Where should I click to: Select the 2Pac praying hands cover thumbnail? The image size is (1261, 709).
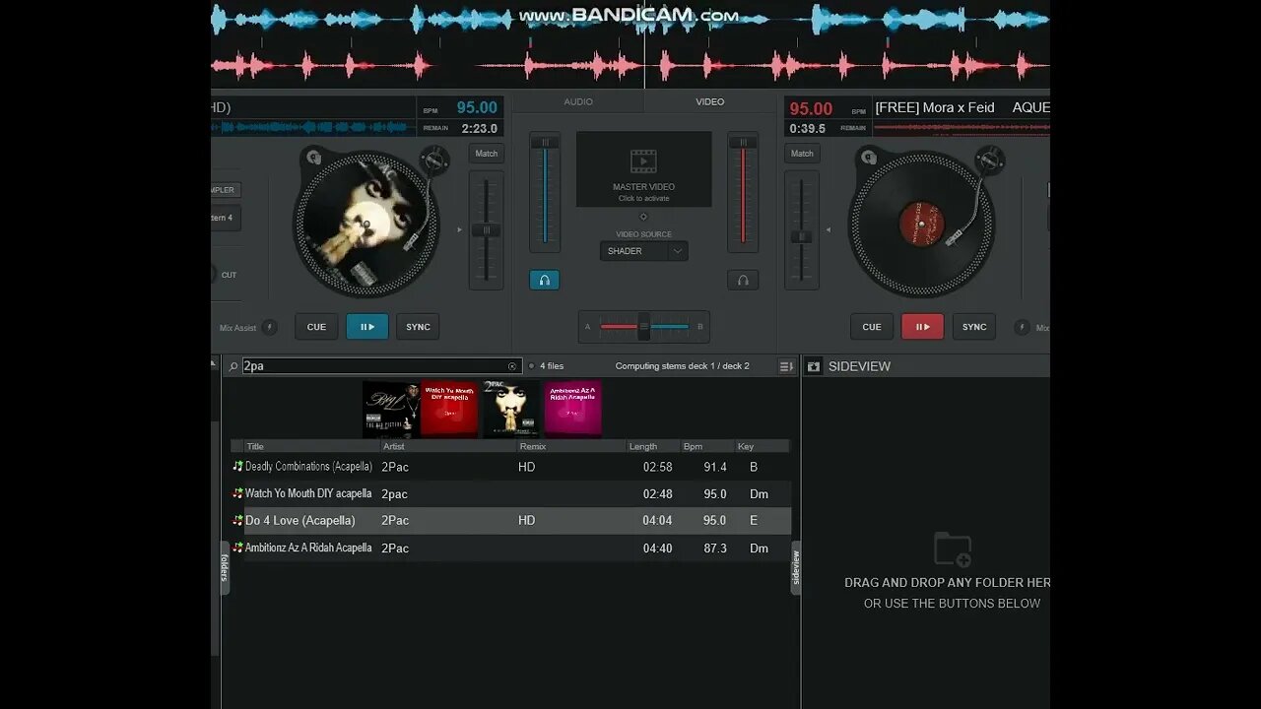[511, 409]
